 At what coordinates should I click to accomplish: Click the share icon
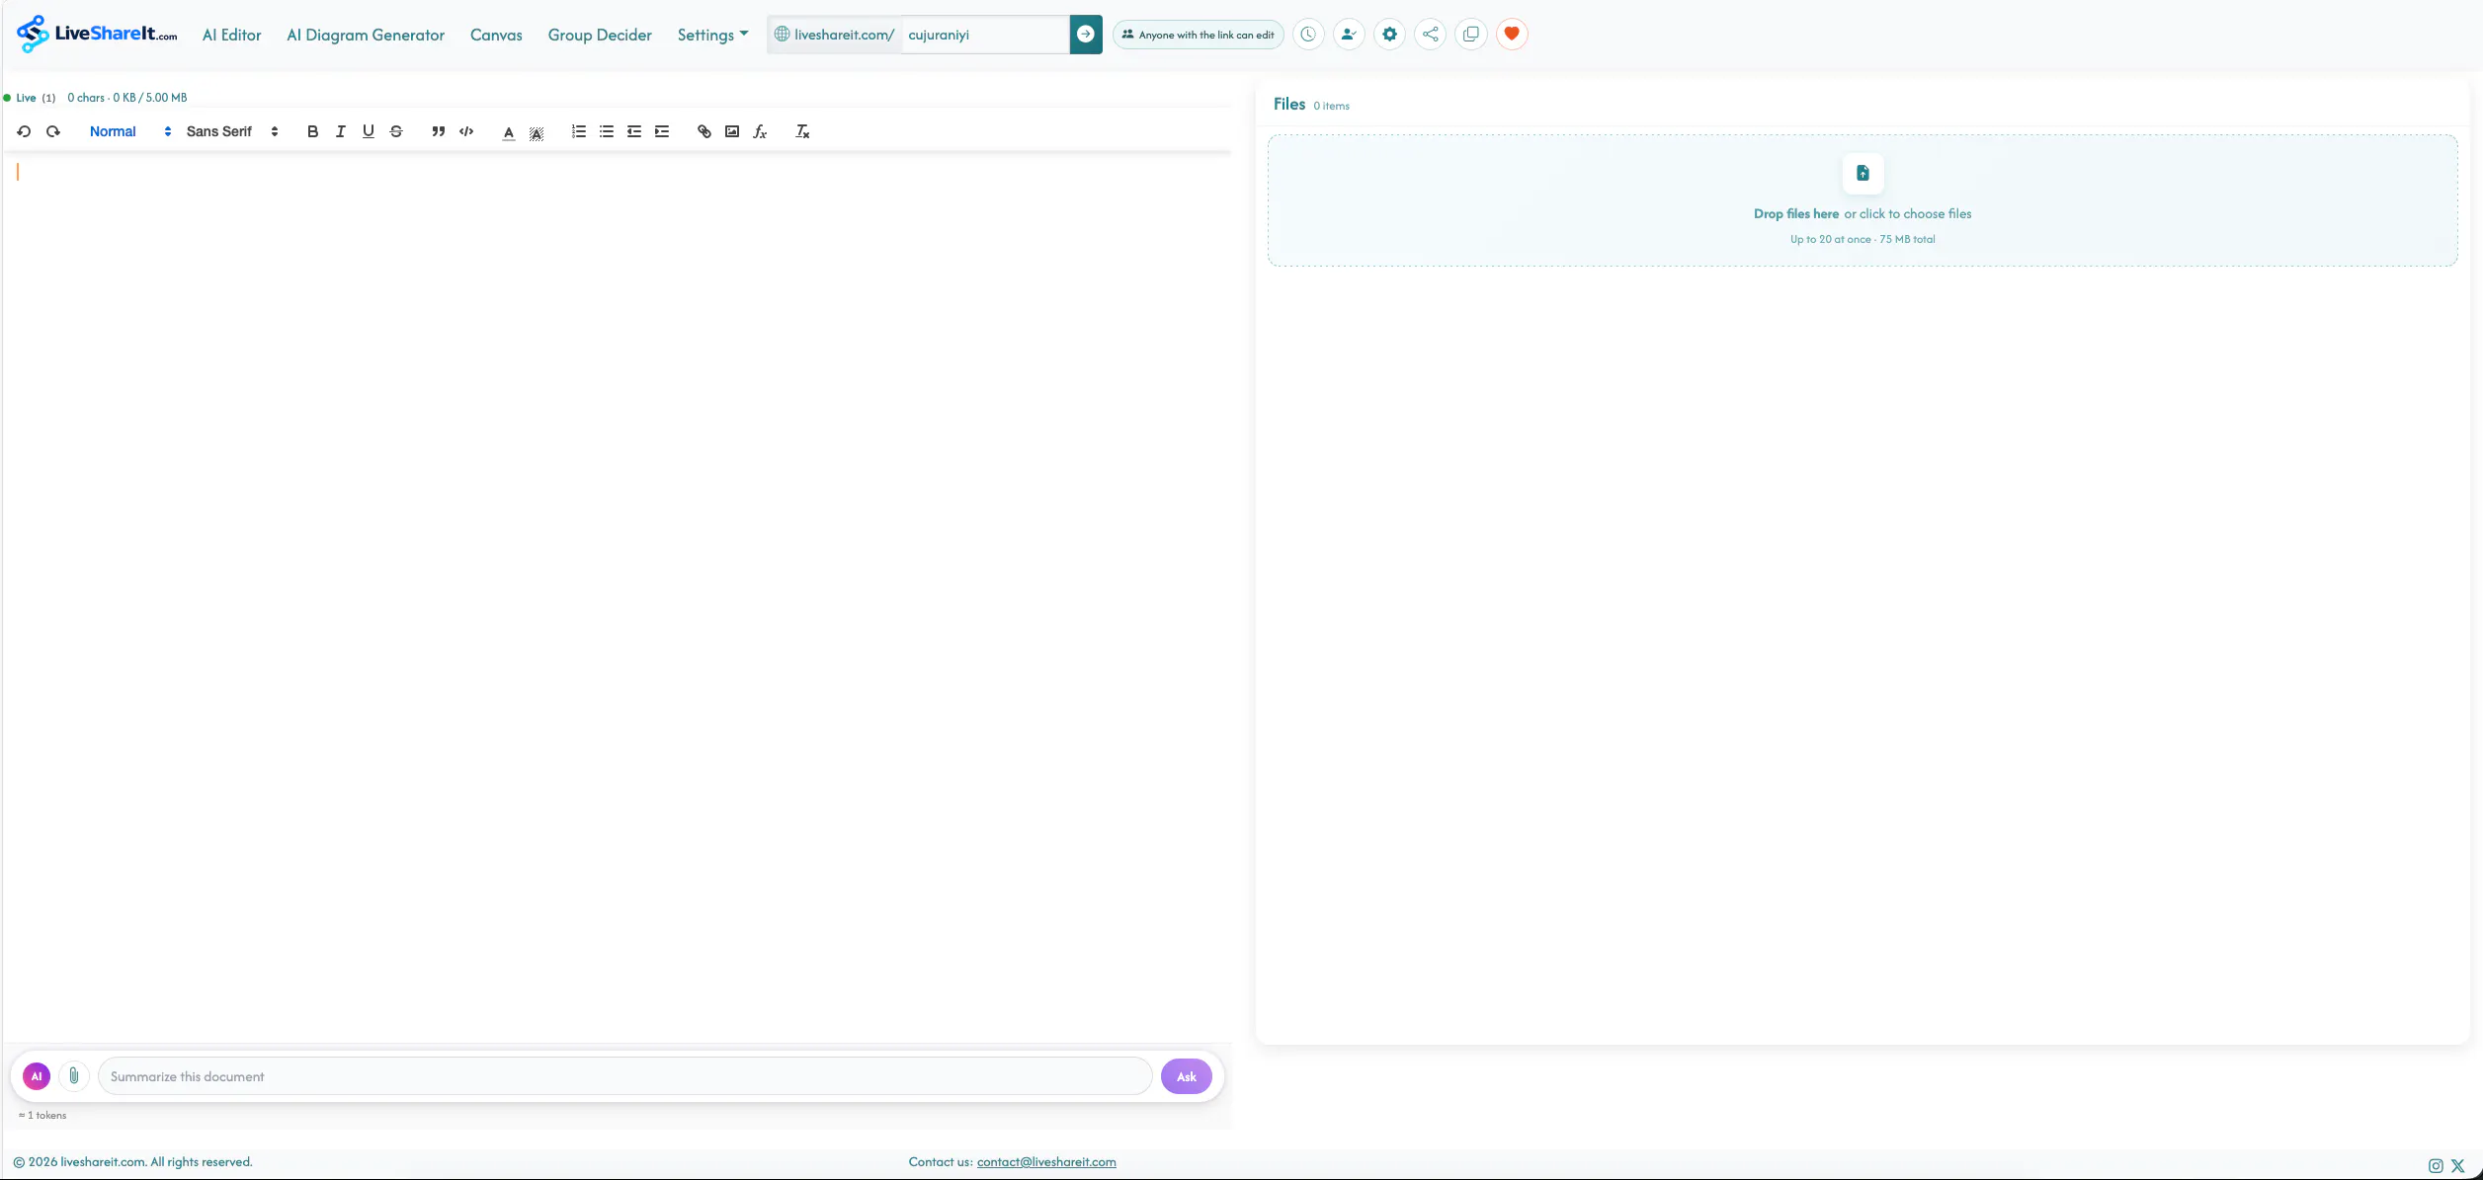click(1430, 35)
